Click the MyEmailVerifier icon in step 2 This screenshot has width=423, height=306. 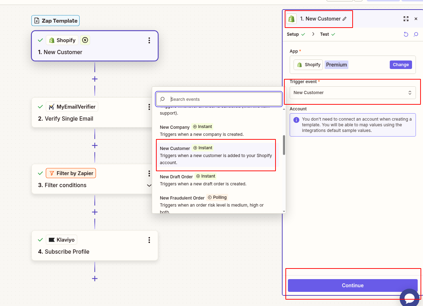pos(52,106)
